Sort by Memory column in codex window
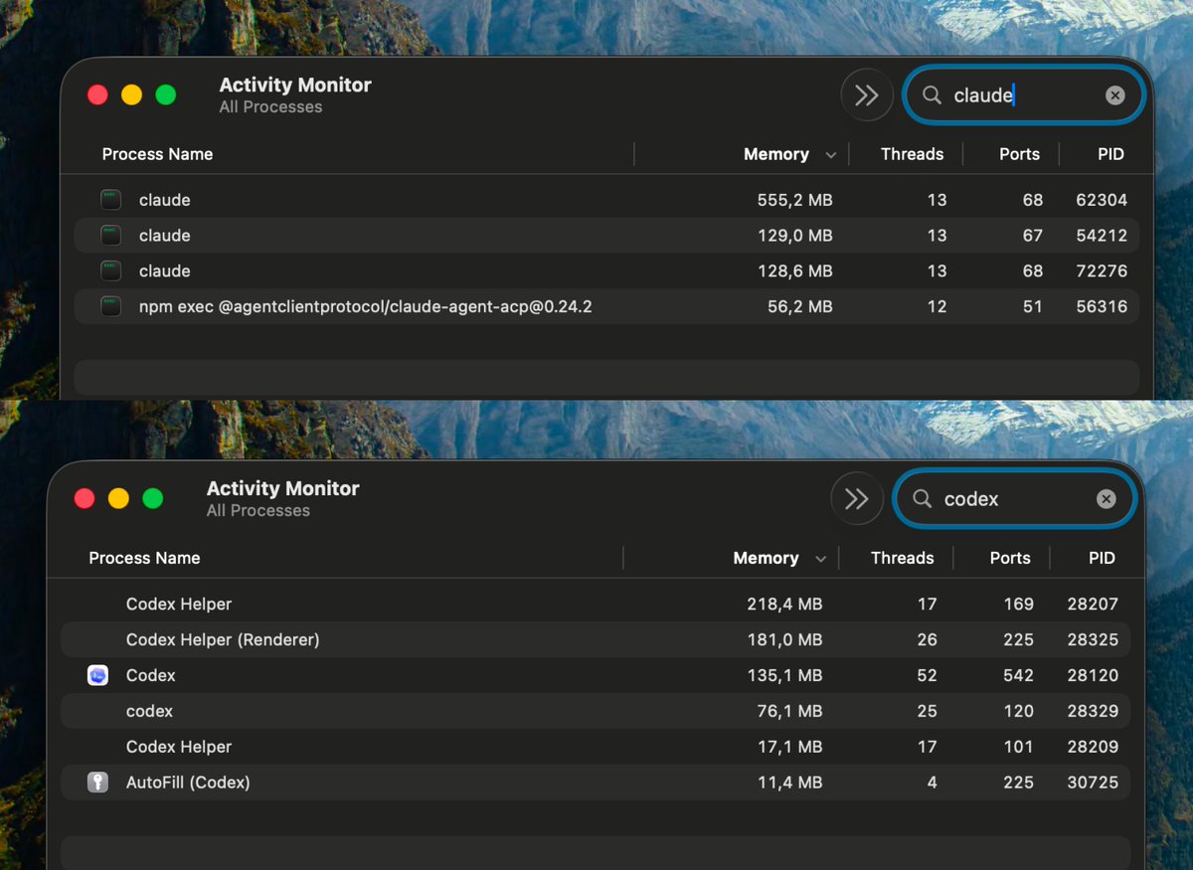Screen dimensions: 1193x870 point(766,558)
